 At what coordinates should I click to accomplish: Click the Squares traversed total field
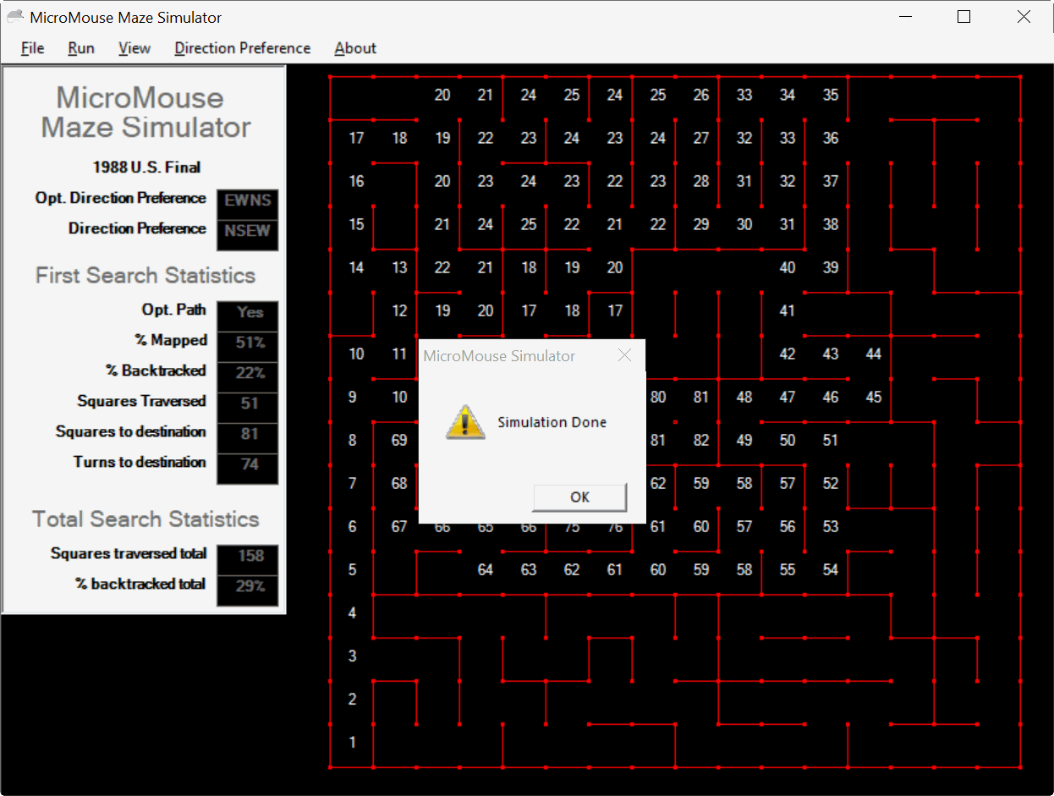[x=247, y=557]
